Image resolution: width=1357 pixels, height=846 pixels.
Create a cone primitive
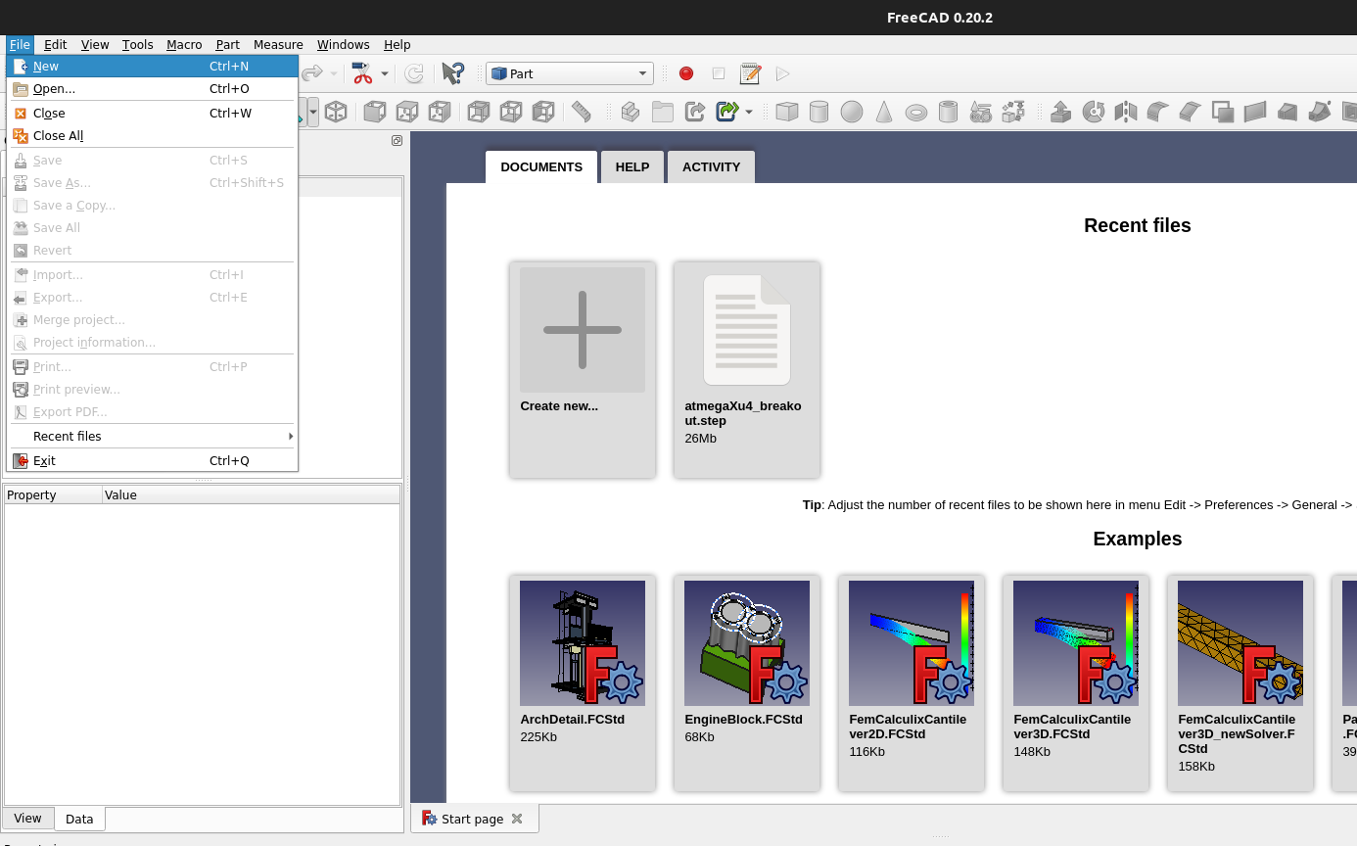point(884,112)
